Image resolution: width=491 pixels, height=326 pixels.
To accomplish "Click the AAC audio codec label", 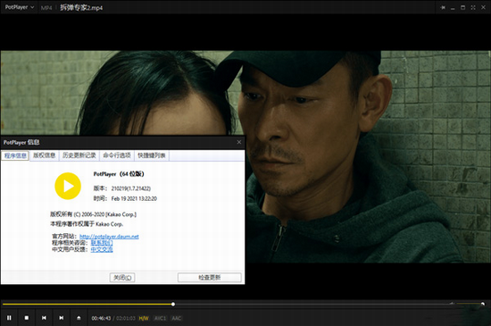I will (x=177, y=318).
